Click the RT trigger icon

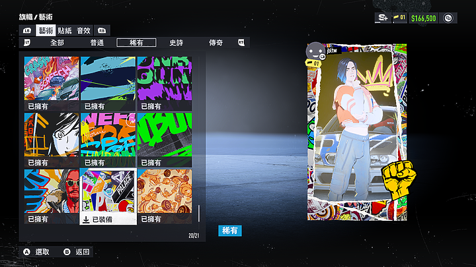coord(241,43)
